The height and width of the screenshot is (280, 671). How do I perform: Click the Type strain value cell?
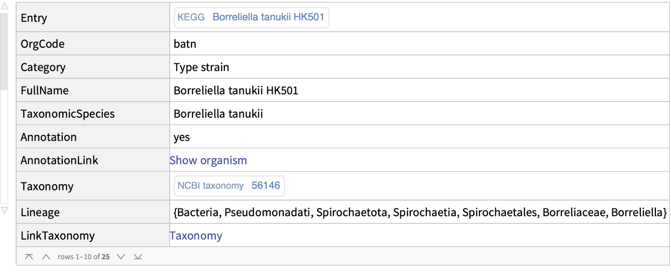(x=202, y=67)
